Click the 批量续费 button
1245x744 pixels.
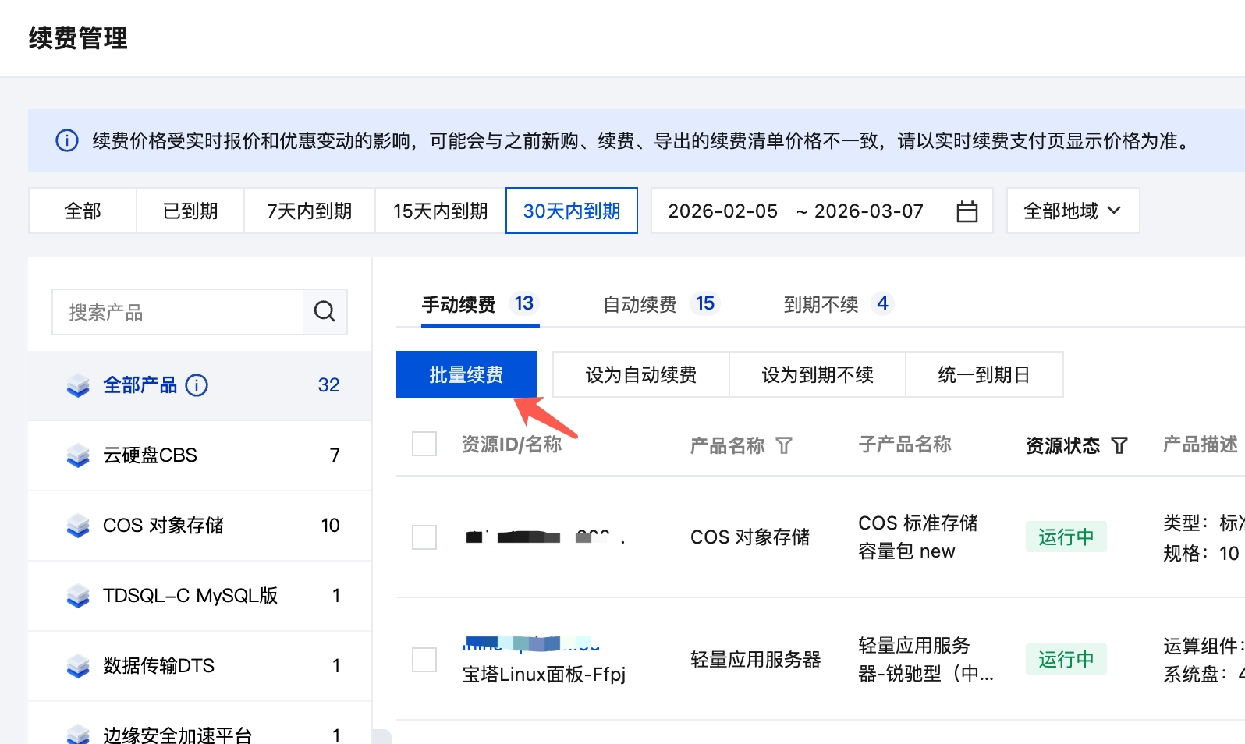click(x=466, y=374)
